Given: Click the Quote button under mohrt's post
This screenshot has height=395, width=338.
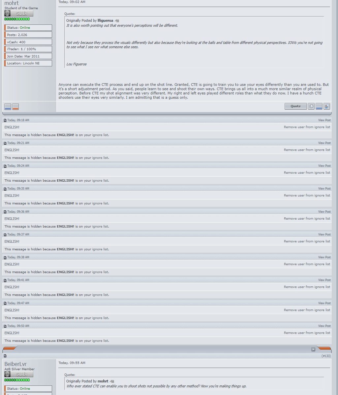Looking at the screenshot, I should 295,106.
